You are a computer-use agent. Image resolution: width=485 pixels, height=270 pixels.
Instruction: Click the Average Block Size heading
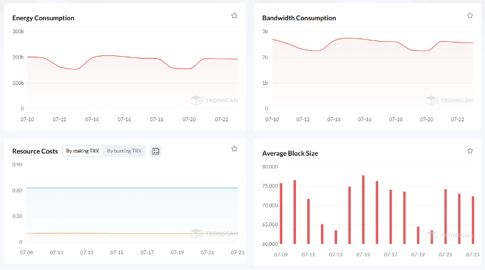click(x=289, y=153)
